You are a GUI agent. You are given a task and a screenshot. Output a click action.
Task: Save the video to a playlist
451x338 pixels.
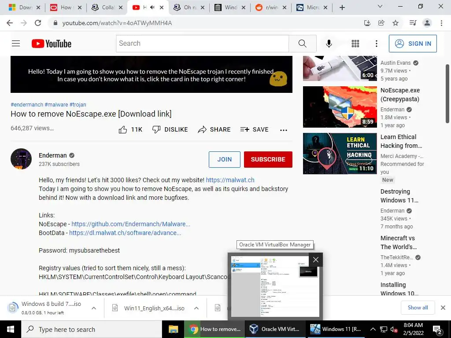pyautogui.click(x=254, y=130)
